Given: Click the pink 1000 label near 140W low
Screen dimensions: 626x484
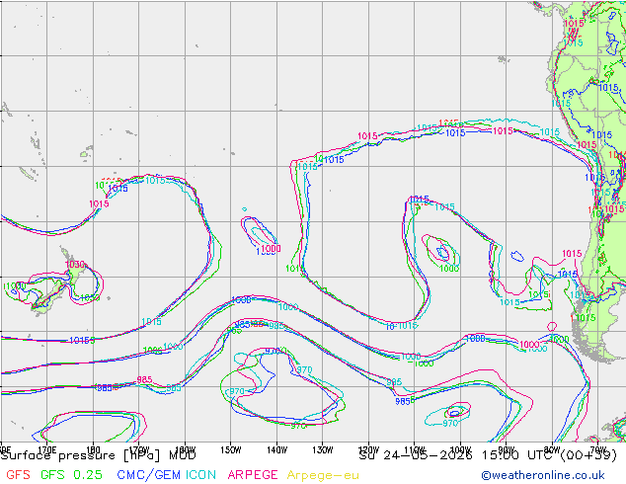Looking at the screenshot, I should [x=272, y=248].
